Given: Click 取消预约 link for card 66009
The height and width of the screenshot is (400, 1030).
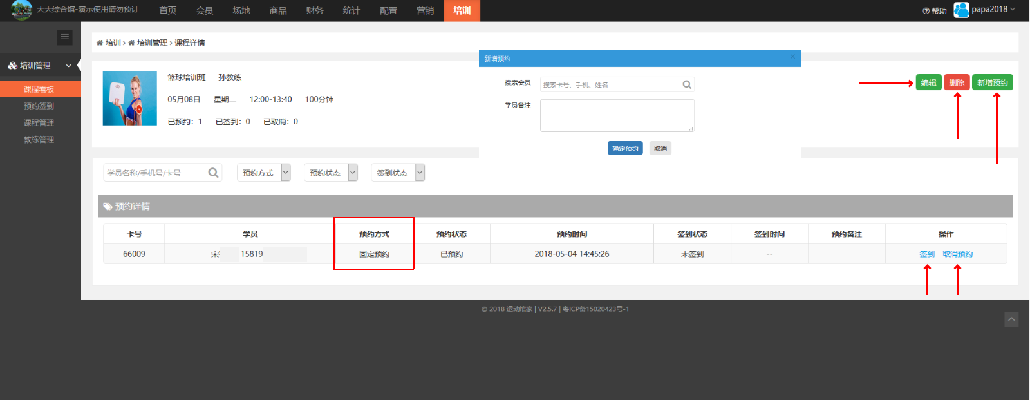Looking at the screenshot, I should click(957, 254).
